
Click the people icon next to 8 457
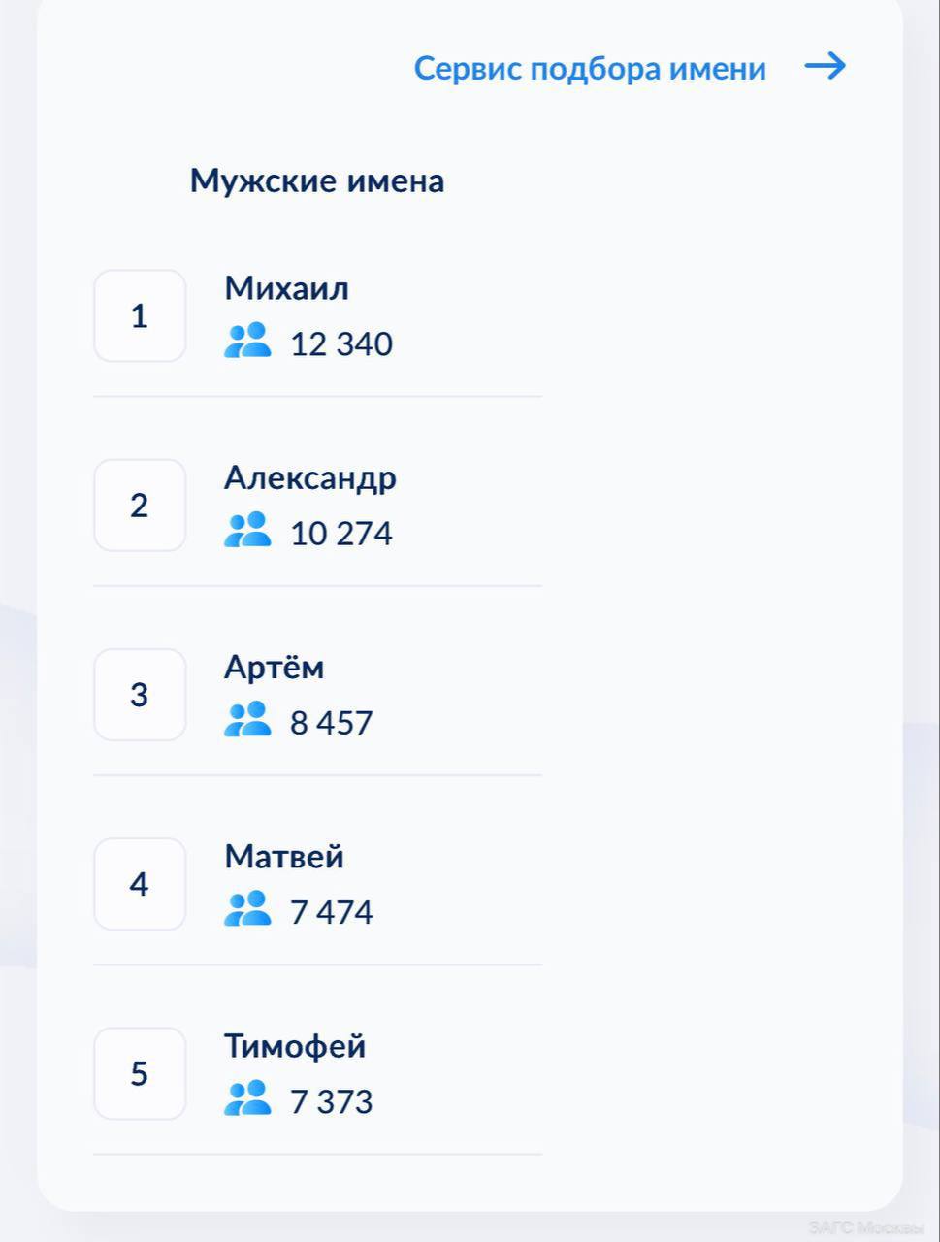[x=247, y=719]
